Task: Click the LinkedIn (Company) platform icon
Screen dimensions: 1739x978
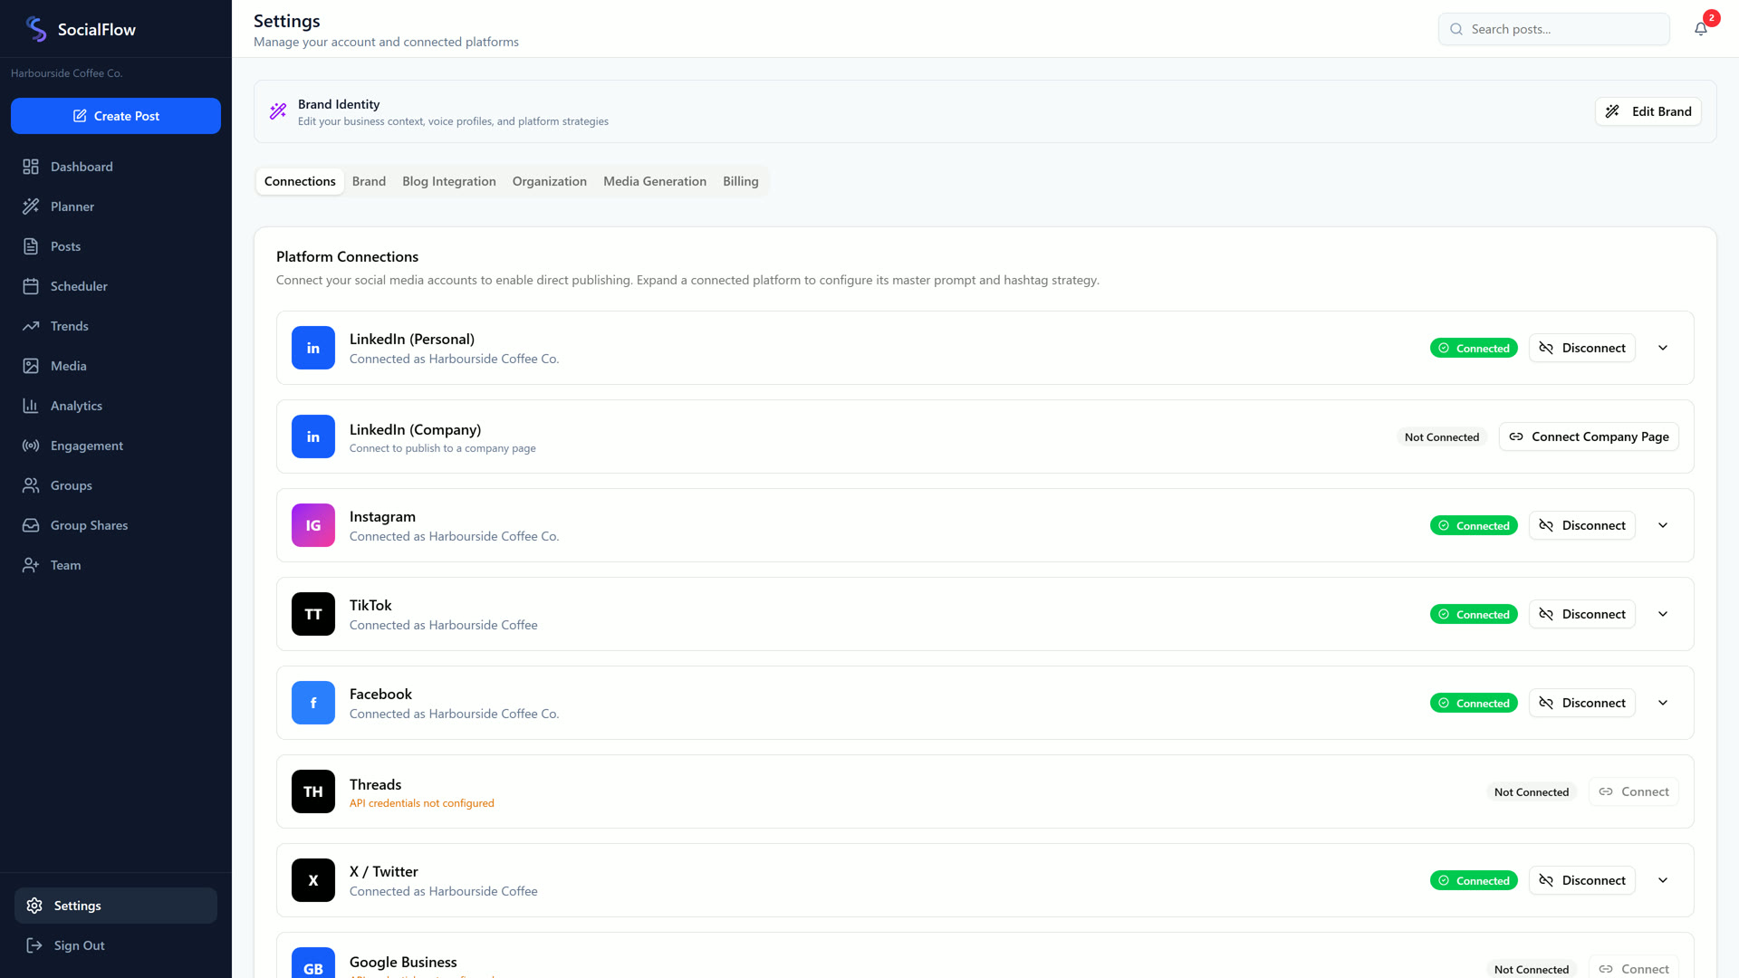Action: pyautogui.click(x=313, y=436)
